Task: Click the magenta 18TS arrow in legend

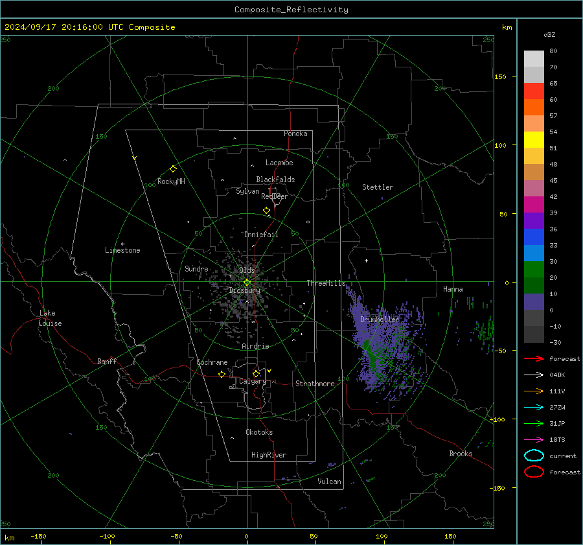Action: click(534, 440)
